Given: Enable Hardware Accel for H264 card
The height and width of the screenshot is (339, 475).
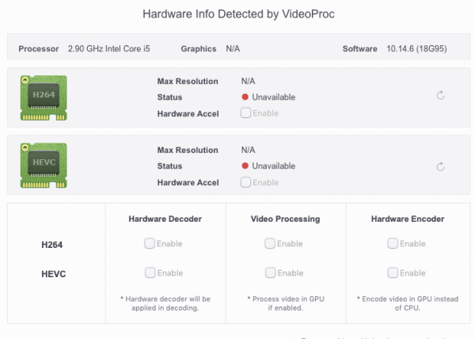Looking at the screenshot, I should pos(246,112).
